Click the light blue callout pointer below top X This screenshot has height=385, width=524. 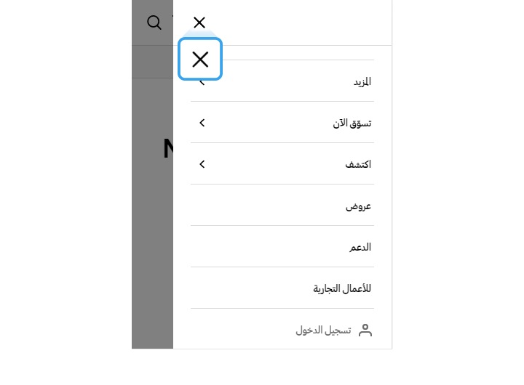199,33
